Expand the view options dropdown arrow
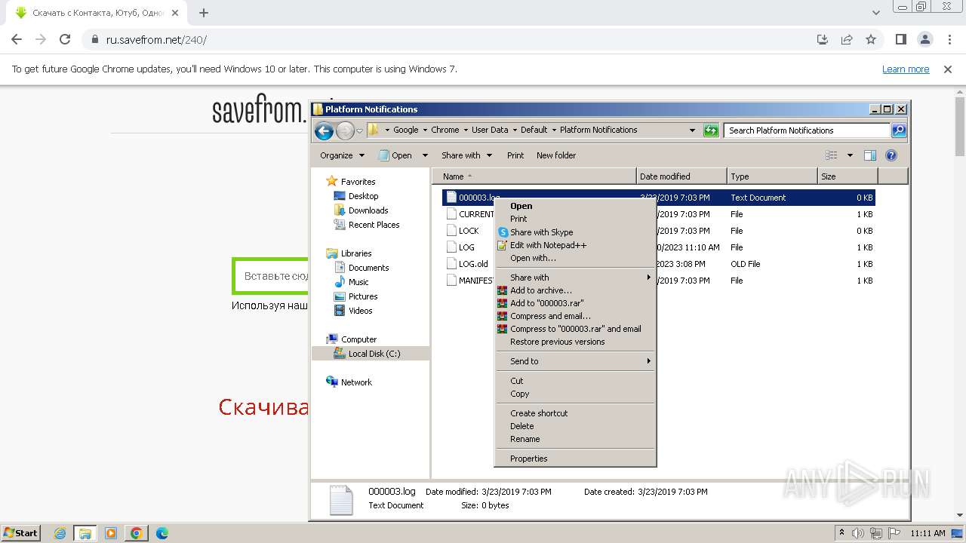This screenshot has height=543, width=966. coord(850,155)
